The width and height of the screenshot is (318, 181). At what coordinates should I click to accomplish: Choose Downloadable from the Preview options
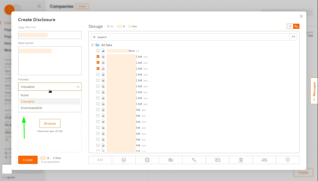31,108
